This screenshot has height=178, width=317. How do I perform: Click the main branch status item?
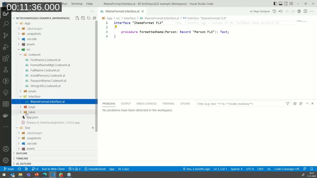[x=9, y=169]
